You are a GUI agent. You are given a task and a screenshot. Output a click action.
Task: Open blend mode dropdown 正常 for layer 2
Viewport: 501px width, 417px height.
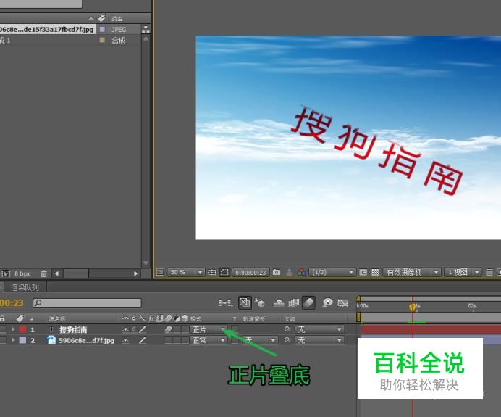point(209,340)
